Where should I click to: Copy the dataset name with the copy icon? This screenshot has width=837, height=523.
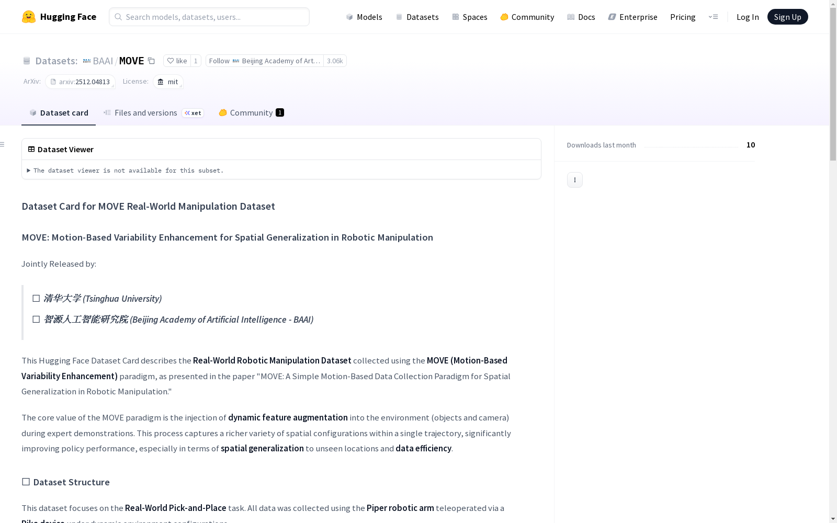click(x=151, y=61)
